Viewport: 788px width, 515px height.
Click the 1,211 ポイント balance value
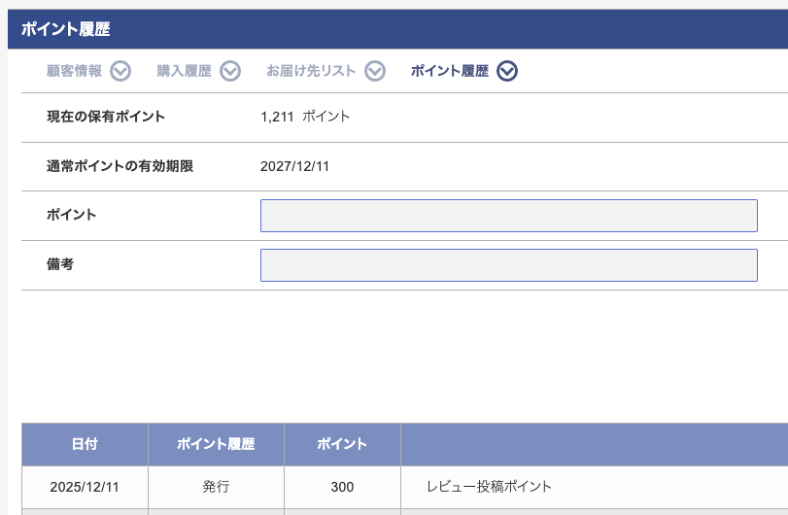[x=305, y=117]
